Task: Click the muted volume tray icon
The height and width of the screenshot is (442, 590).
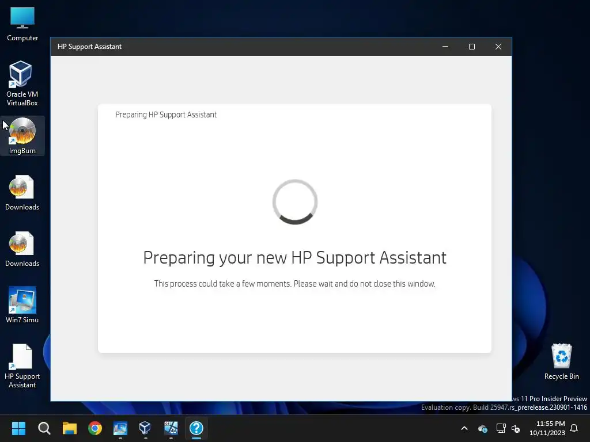Action: pos(516,428)
